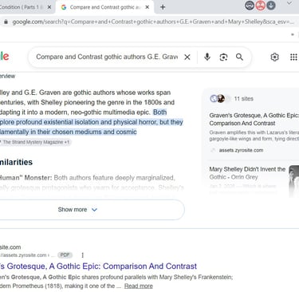This screenshot has height=292, width=299.
Task: Click the Mary Shelley article thumbnail
Action: (x=293, y=180)
